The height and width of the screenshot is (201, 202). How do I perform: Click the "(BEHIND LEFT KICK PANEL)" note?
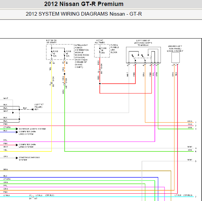click(175, 48)
